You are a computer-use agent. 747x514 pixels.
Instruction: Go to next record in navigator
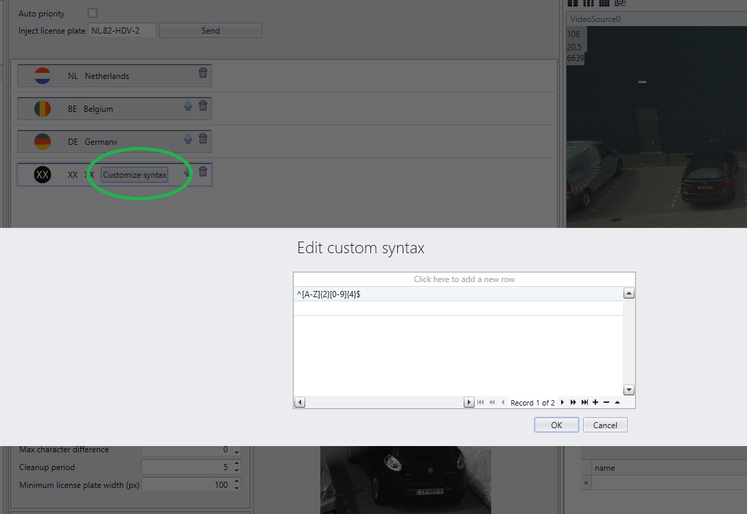point(562,402)
